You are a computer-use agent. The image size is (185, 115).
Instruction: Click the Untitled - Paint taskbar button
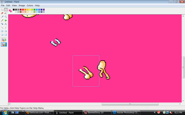pos(68,112)
